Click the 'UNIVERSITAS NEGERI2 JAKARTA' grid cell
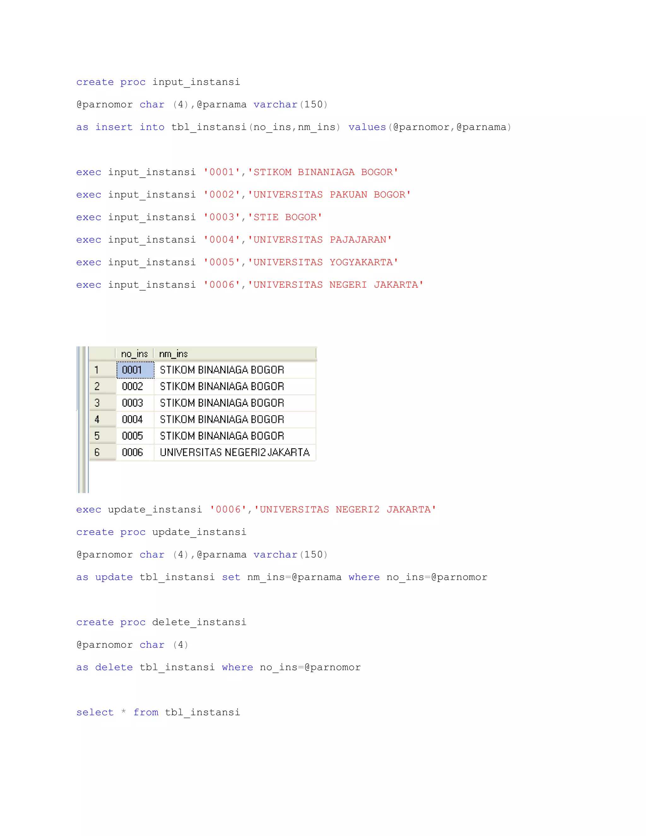Screen dimensions: 646x836 [x=235, y=452]
